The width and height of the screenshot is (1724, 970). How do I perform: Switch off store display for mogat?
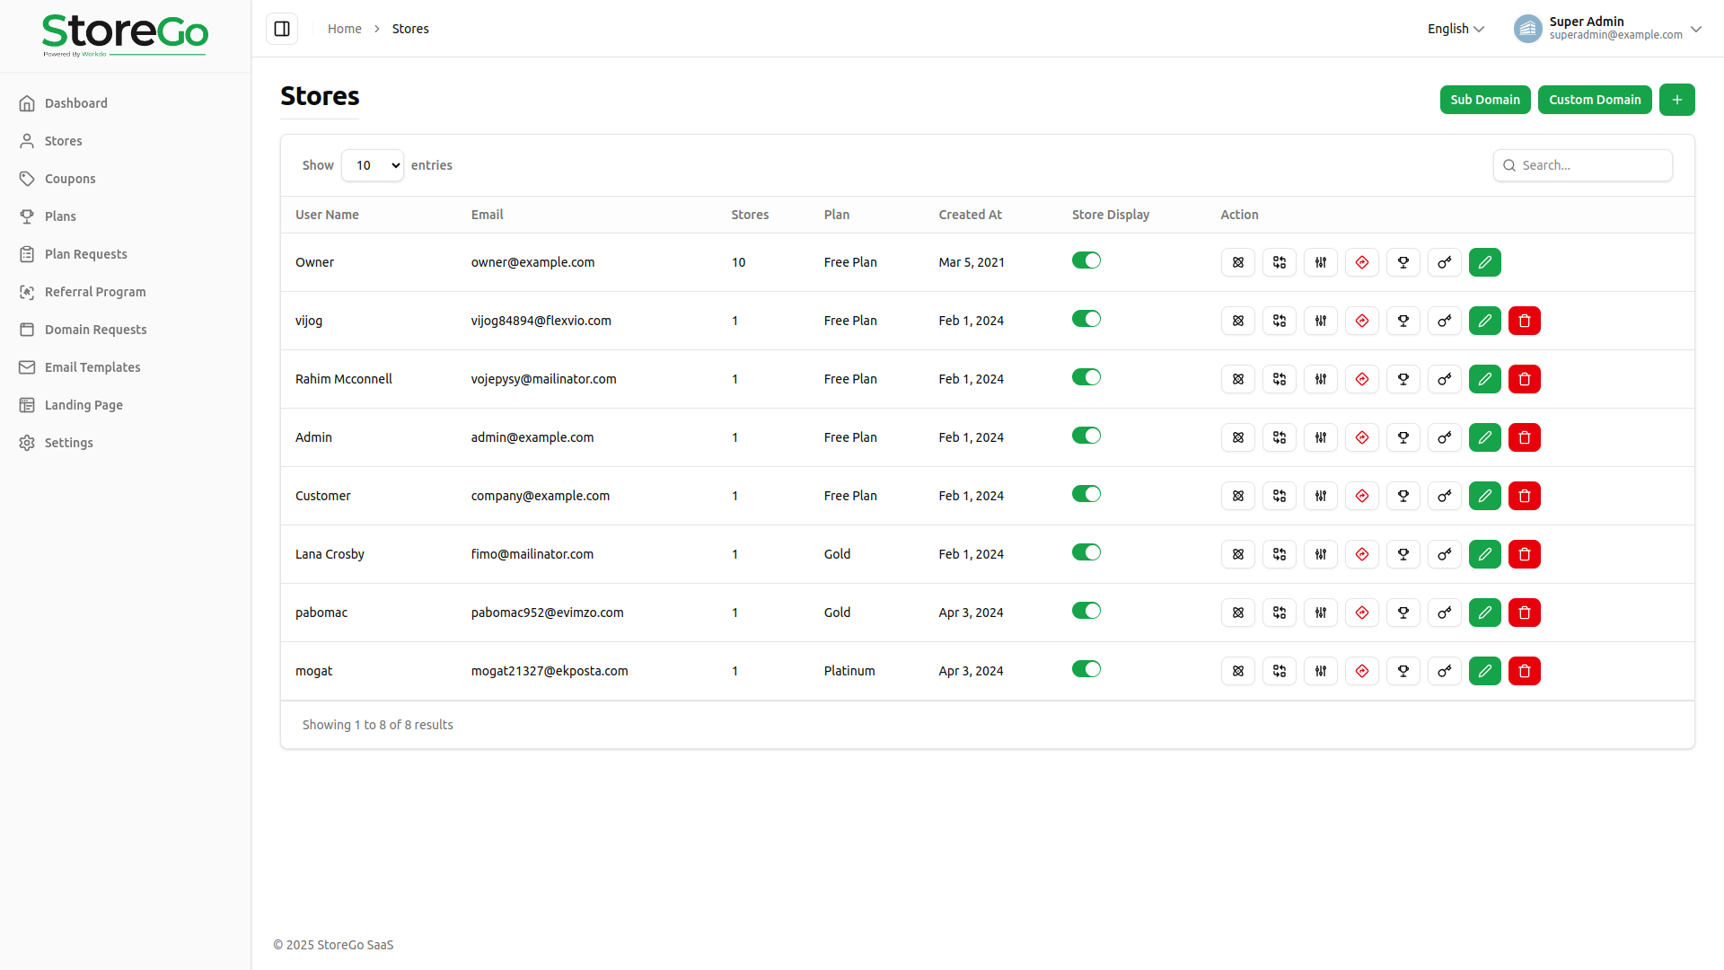(1086, 669)
